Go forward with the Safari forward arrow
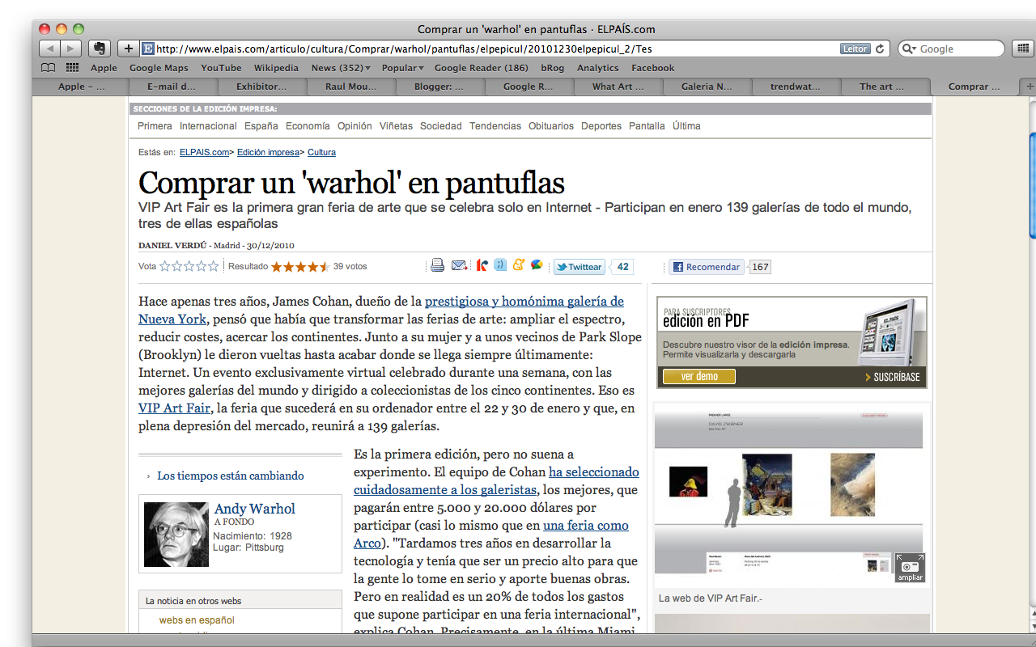The image size is (1036, 647). click(71, 49)
